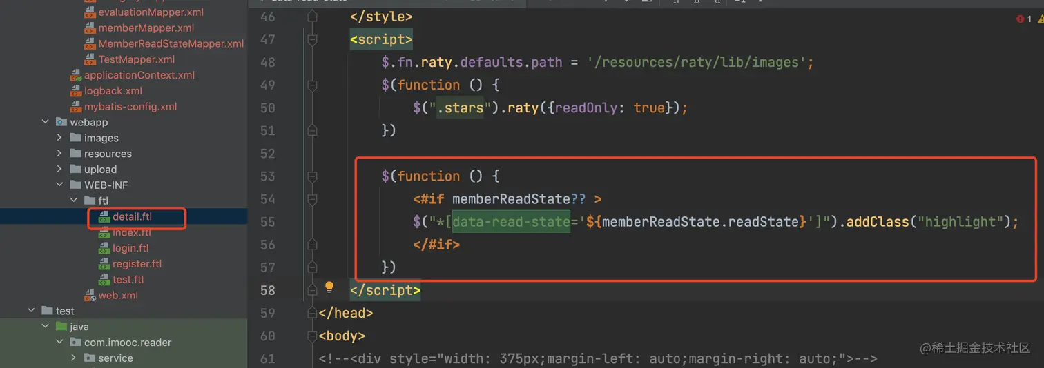This screenshot has height=368, width=1044.
Task: Expand the upload folder chevron
Action: (x=60, y=170)
